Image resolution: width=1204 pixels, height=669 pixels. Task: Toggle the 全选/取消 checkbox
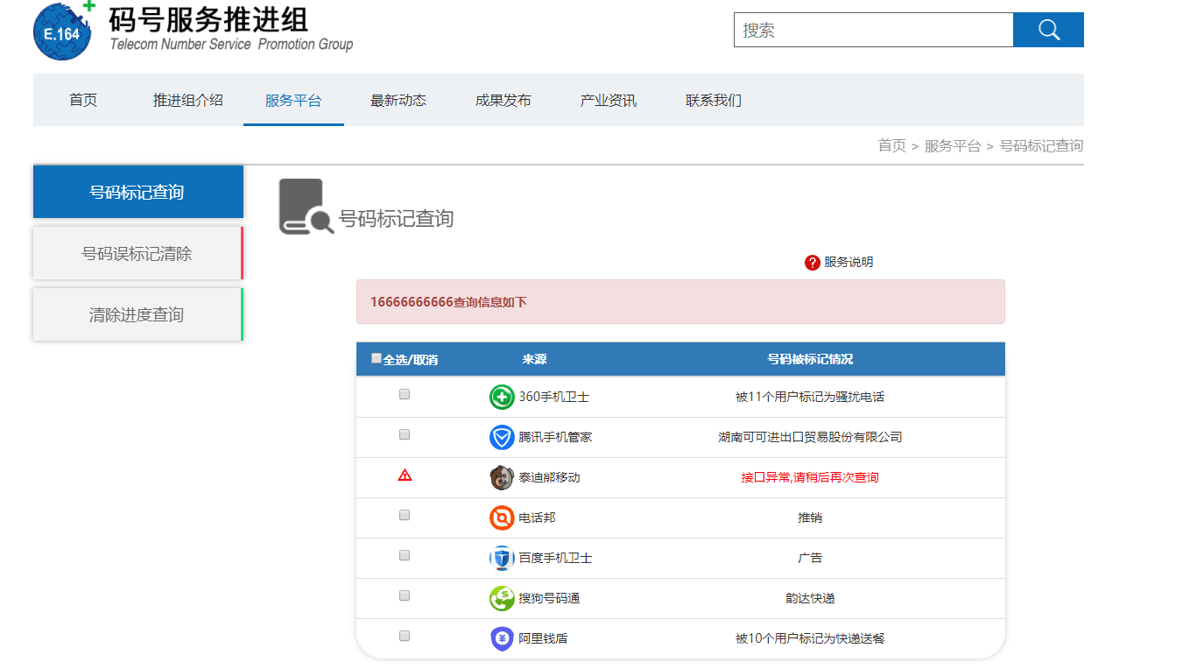[x=377, y=358]
